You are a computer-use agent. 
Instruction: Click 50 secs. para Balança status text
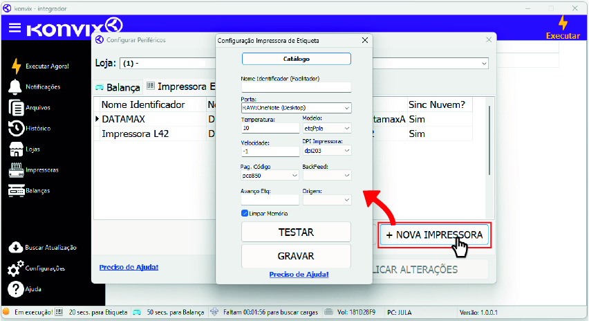coord(176,313)
